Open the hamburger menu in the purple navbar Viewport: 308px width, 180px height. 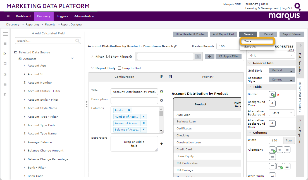pos(8,16)
